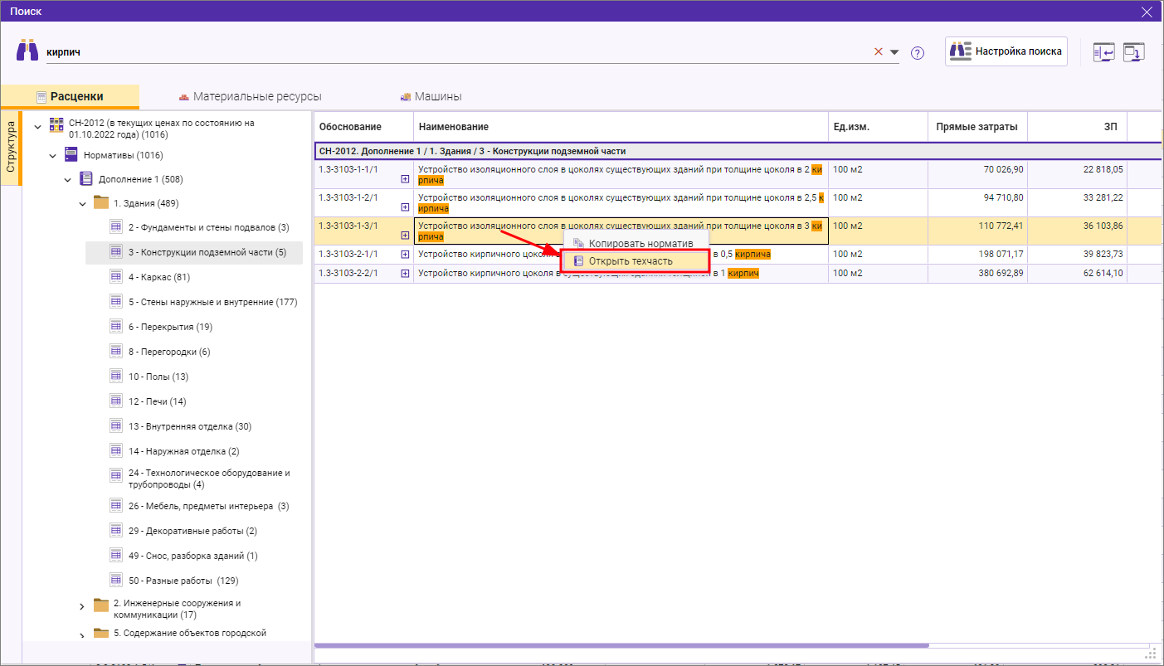Viewport: 1164px width, 666px height.
Task: Click the horizontal scrollbar below results
Action: pos(622,645)
